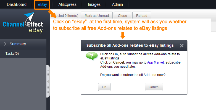216x110 pixels.
Task: Open the AliExpress tab
Action: [x=67, y=4]
